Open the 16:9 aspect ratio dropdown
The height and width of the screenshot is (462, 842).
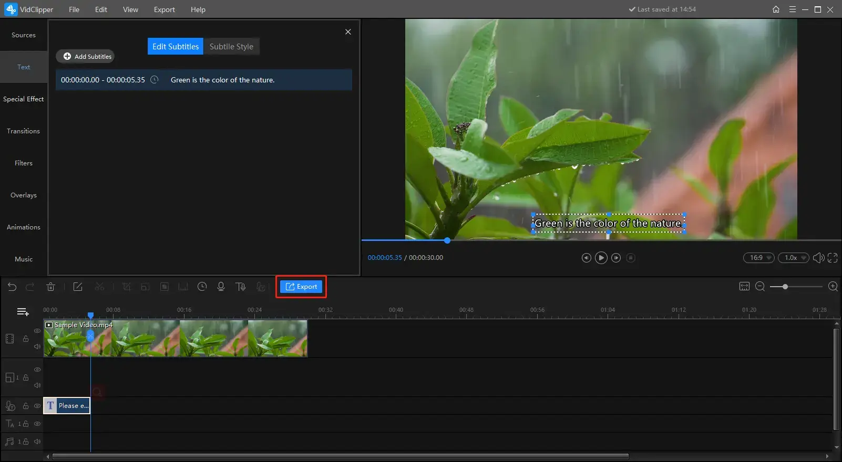[x=759, y=258]
